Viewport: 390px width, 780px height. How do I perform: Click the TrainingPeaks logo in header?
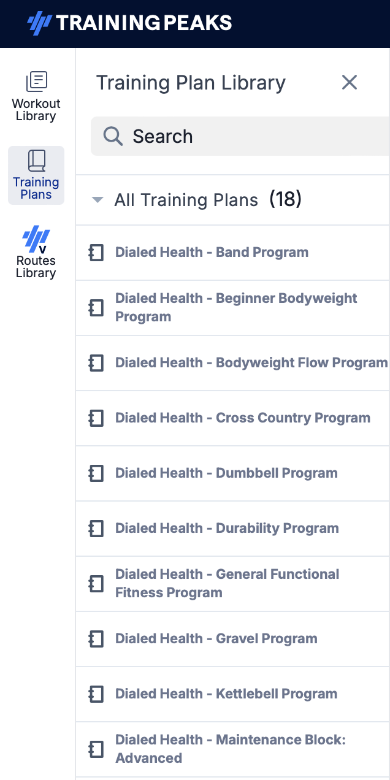pyautogui.click(x=130, y=23)
